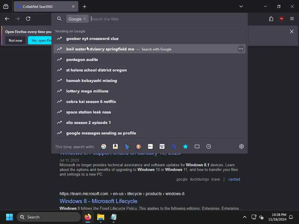Search with Bing one-off engine icon
Viewport: 299px width, 224px height.
click(127, 146)
